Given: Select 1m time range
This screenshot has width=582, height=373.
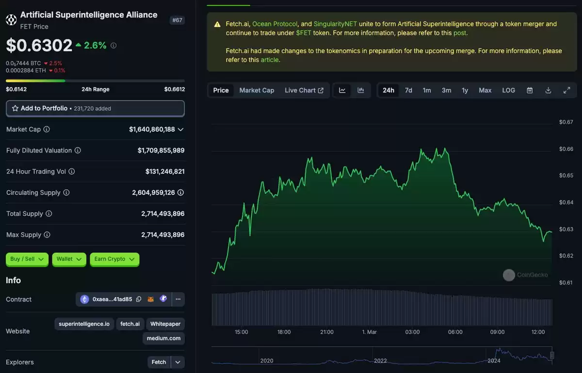Looking at the screenshot, I should point(427,90).
